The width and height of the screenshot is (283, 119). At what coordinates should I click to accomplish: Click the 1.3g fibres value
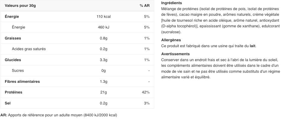(x=104, y=82)
